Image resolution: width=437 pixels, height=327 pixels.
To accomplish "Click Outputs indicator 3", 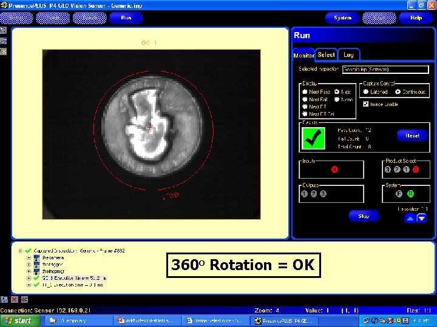I will click(x=323, y=194).
